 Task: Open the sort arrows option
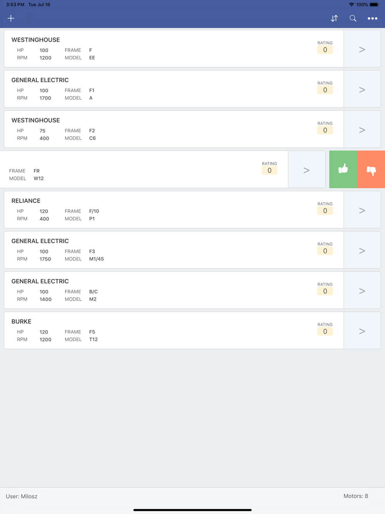(x=334, y=18)
